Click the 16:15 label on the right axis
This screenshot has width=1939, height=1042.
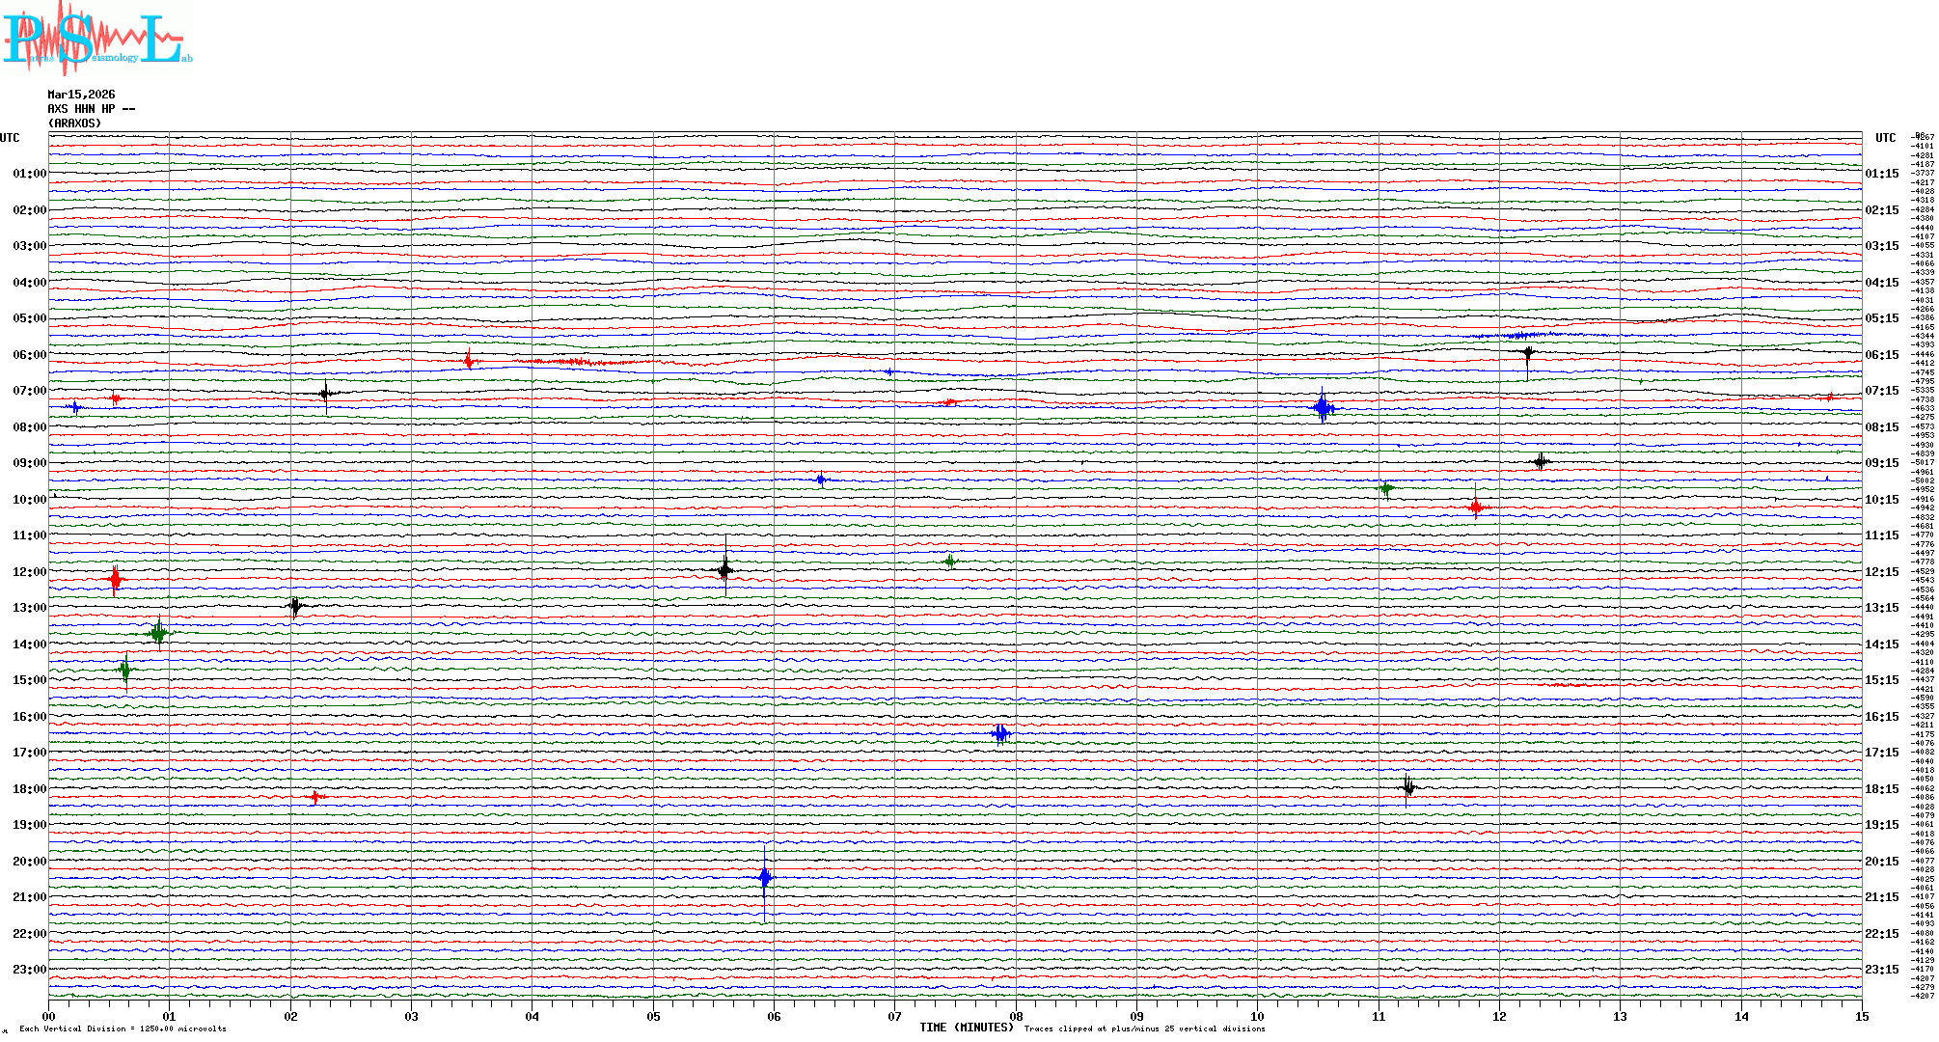[1881, 717]
